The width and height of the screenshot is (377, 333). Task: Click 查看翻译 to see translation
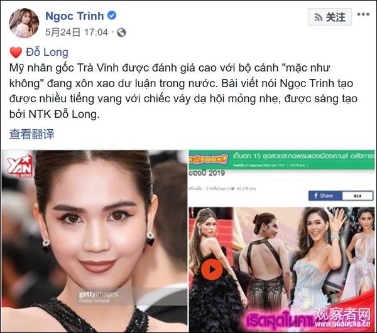(x=32, y=134)
